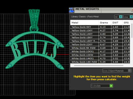Image resolution: width=133 pixels, height=99 pixels.
Task: Click the SPG column header
Action: tap(126, 23)
